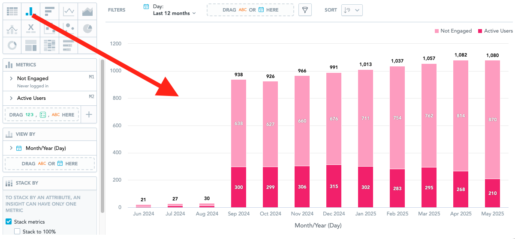Pick the area chart visualization

point(87,12)
